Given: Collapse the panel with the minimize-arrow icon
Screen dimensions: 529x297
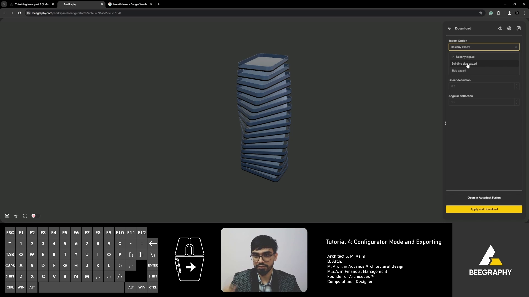Looking at the screenshot, I should (519, 28).
